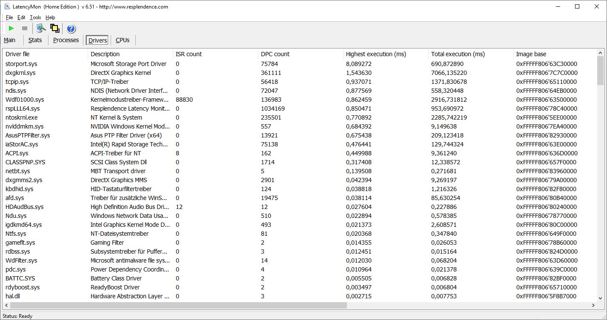Click total execution value 7066,135220
607x320 pixels.
coord(449,73)
